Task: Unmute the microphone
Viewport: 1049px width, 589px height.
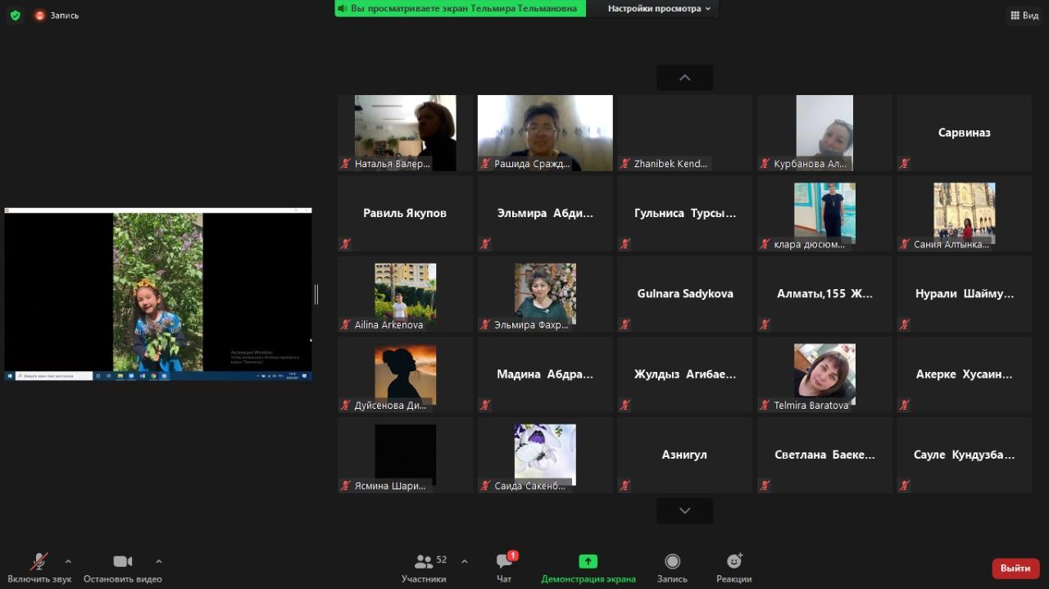Action: (x=39, y=562)
